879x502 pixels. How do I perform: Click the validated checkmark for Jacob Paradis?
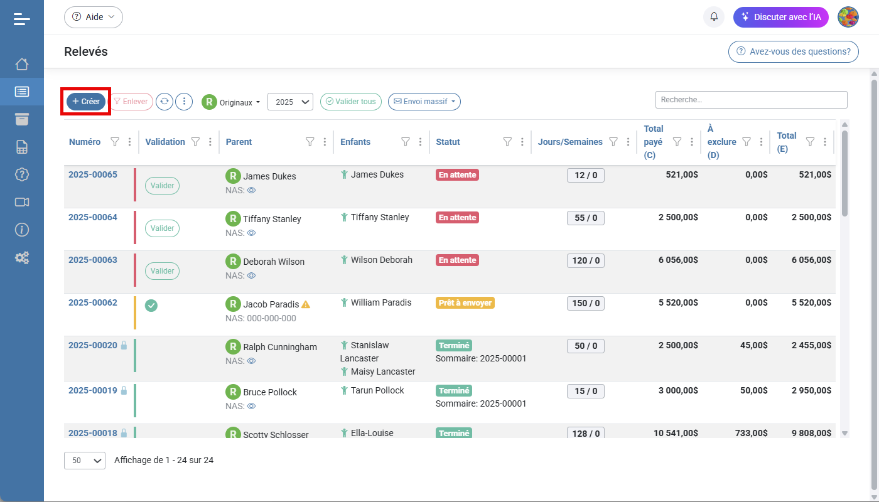[151, 306]
